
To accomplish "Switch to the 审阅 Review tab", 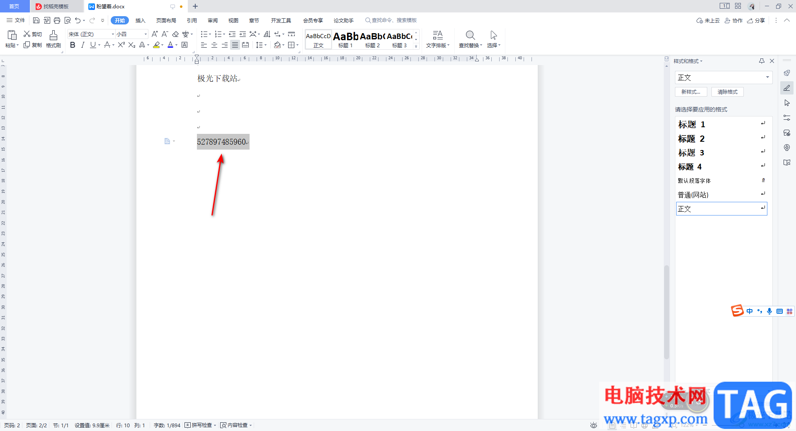I will coord(213,20).
